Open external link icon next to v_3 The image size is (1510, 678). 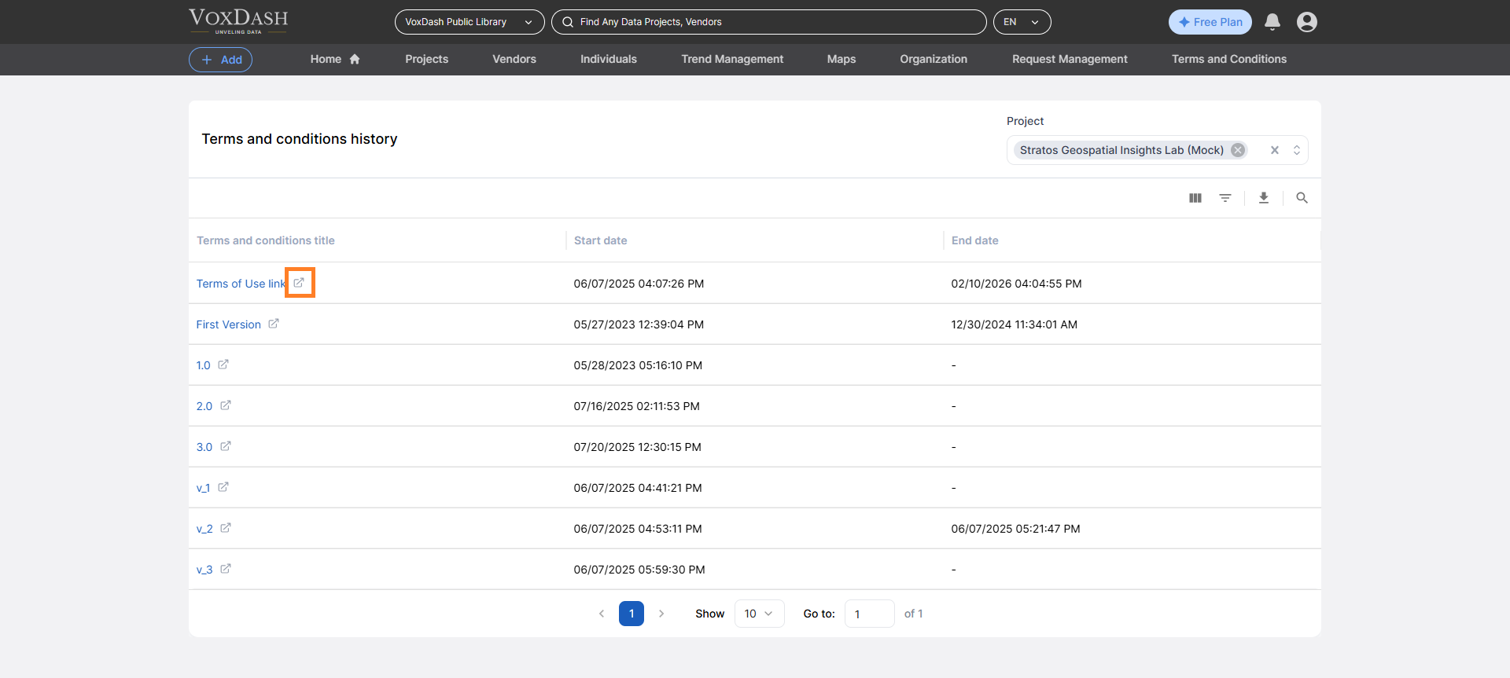pyautogui.click(x=226, y=569)
